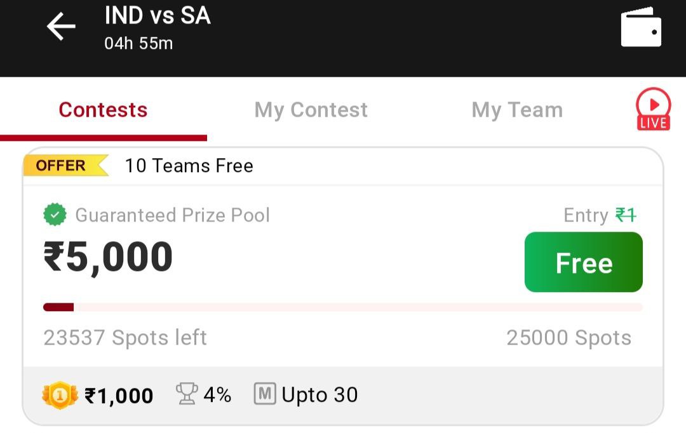Tap the spots filled progress bar
This screenshot has height=433, width=686.
coord(342,307)
